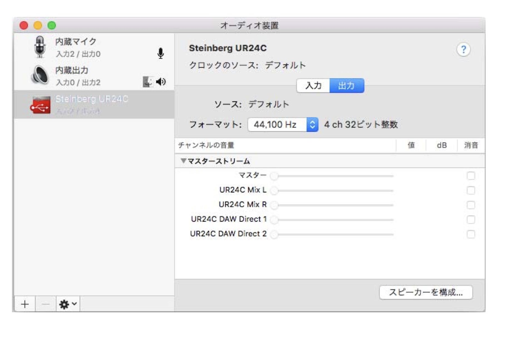Mute the UR24C Mix L channel
Viewport: 517px width, 340px height.
click(x=471, y=190)
